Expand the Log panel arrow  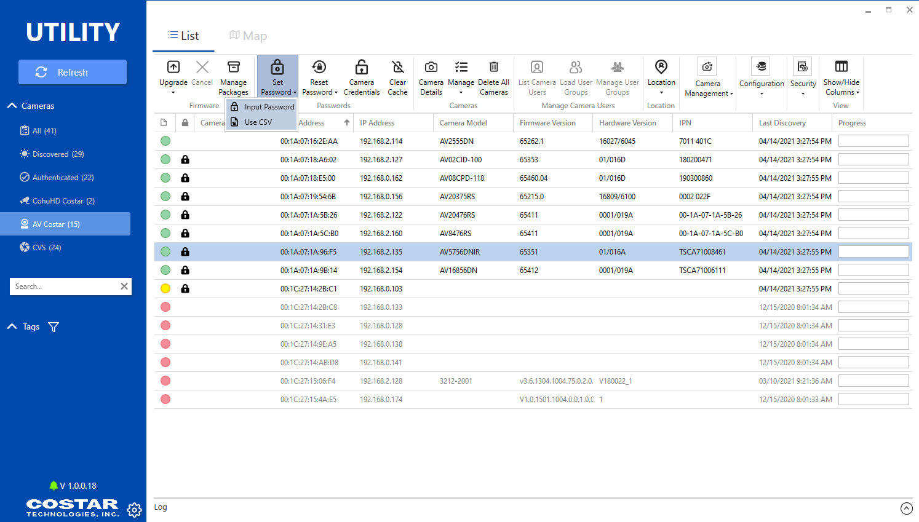[x=907, y=508]
